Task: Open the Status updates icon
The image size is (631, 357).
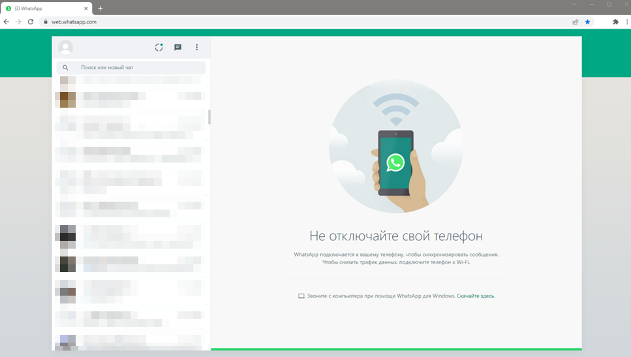Action: pos(159,47)
